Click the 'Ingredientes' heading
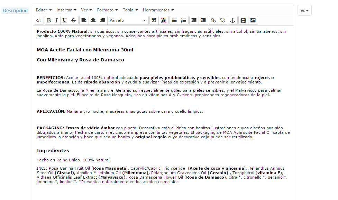The height and width of the screenshot is (200, 338). click(53, 151)
